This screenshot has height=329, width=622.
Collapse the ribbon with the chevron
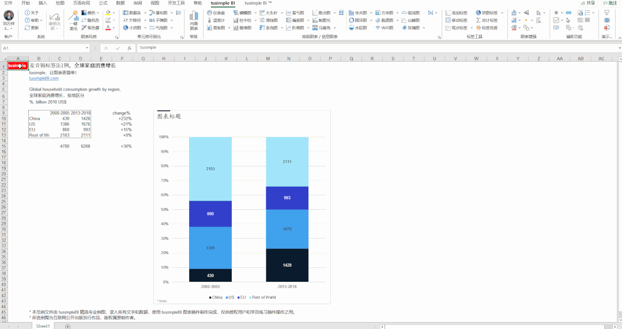click(x=619, y=36)
